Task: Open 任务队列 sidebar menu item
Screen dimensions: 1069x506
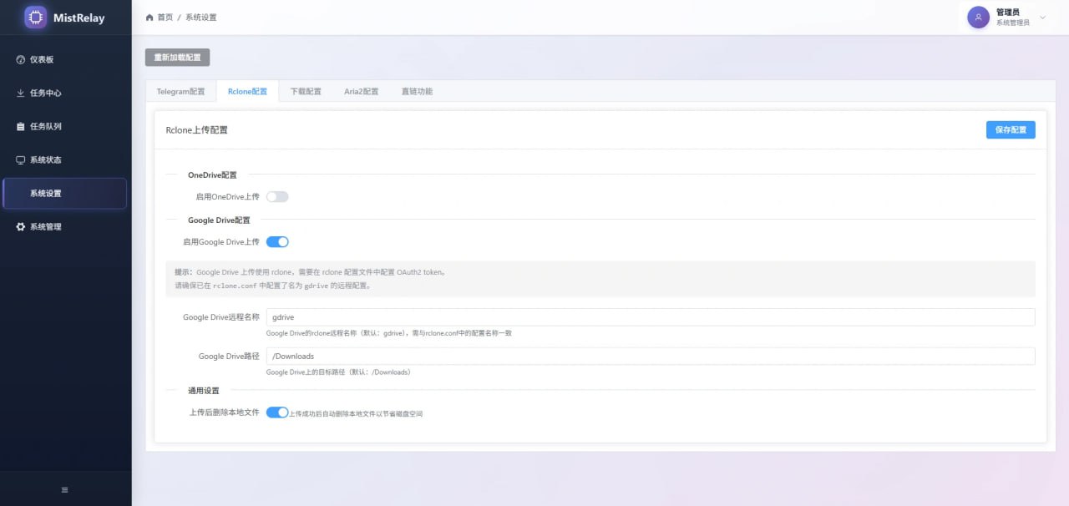Action: click(65, 126)
